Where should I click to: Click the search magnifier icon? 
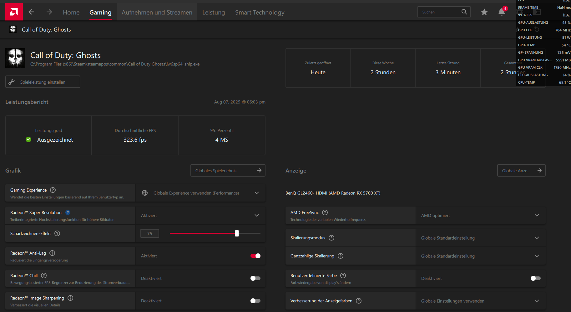point(464,12)
